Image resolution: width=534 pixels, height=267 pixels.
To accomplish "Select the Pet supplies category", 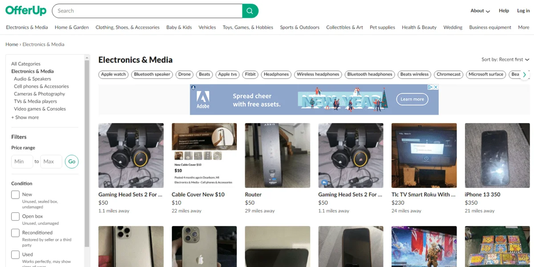I will (x=382, y=27).
